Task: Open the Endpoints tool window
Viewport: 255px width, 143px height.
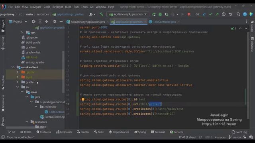Action: (64, 132)
